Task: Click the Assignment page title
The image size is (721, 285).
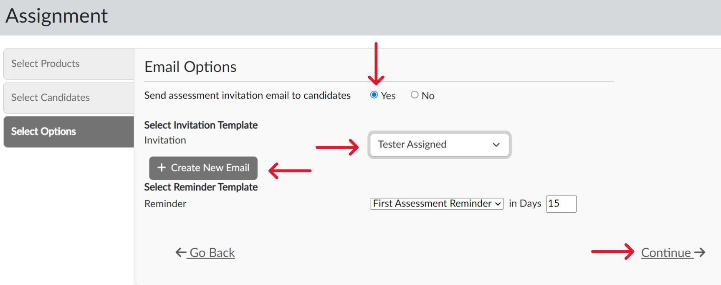Action: (x=57, y=16)
